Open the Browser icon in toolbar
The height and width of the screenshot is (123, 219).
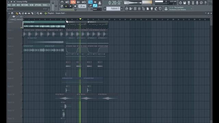pos(143,9)
